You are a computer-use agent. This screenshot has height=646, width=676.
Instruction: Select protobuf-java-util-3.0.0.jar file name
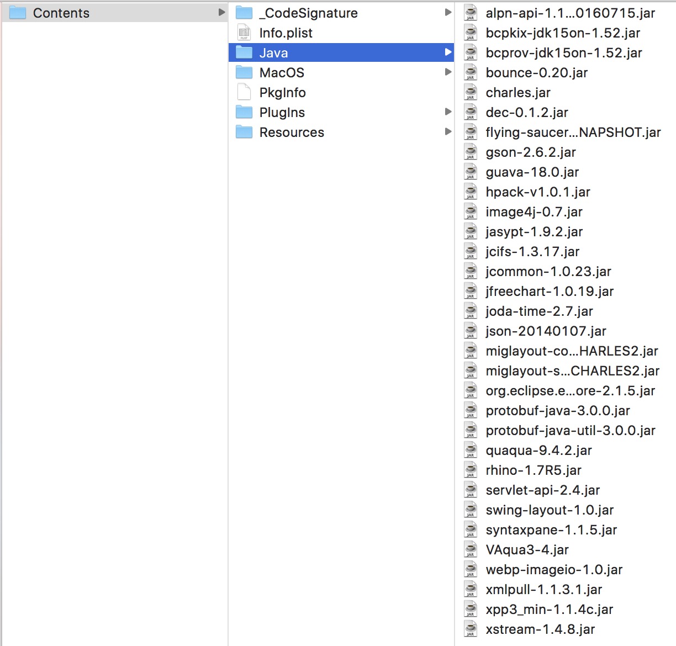(571, 431)
